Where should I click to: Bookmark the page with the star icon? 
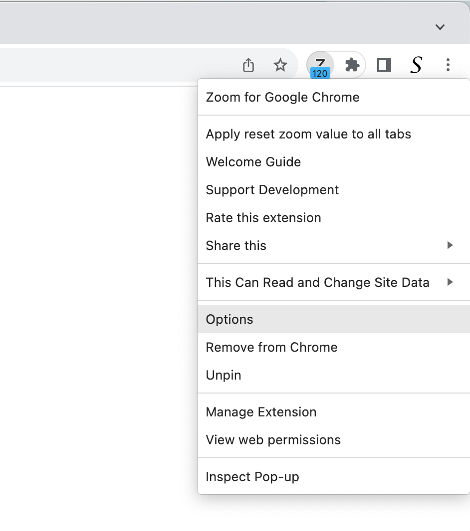click(280, 65)
